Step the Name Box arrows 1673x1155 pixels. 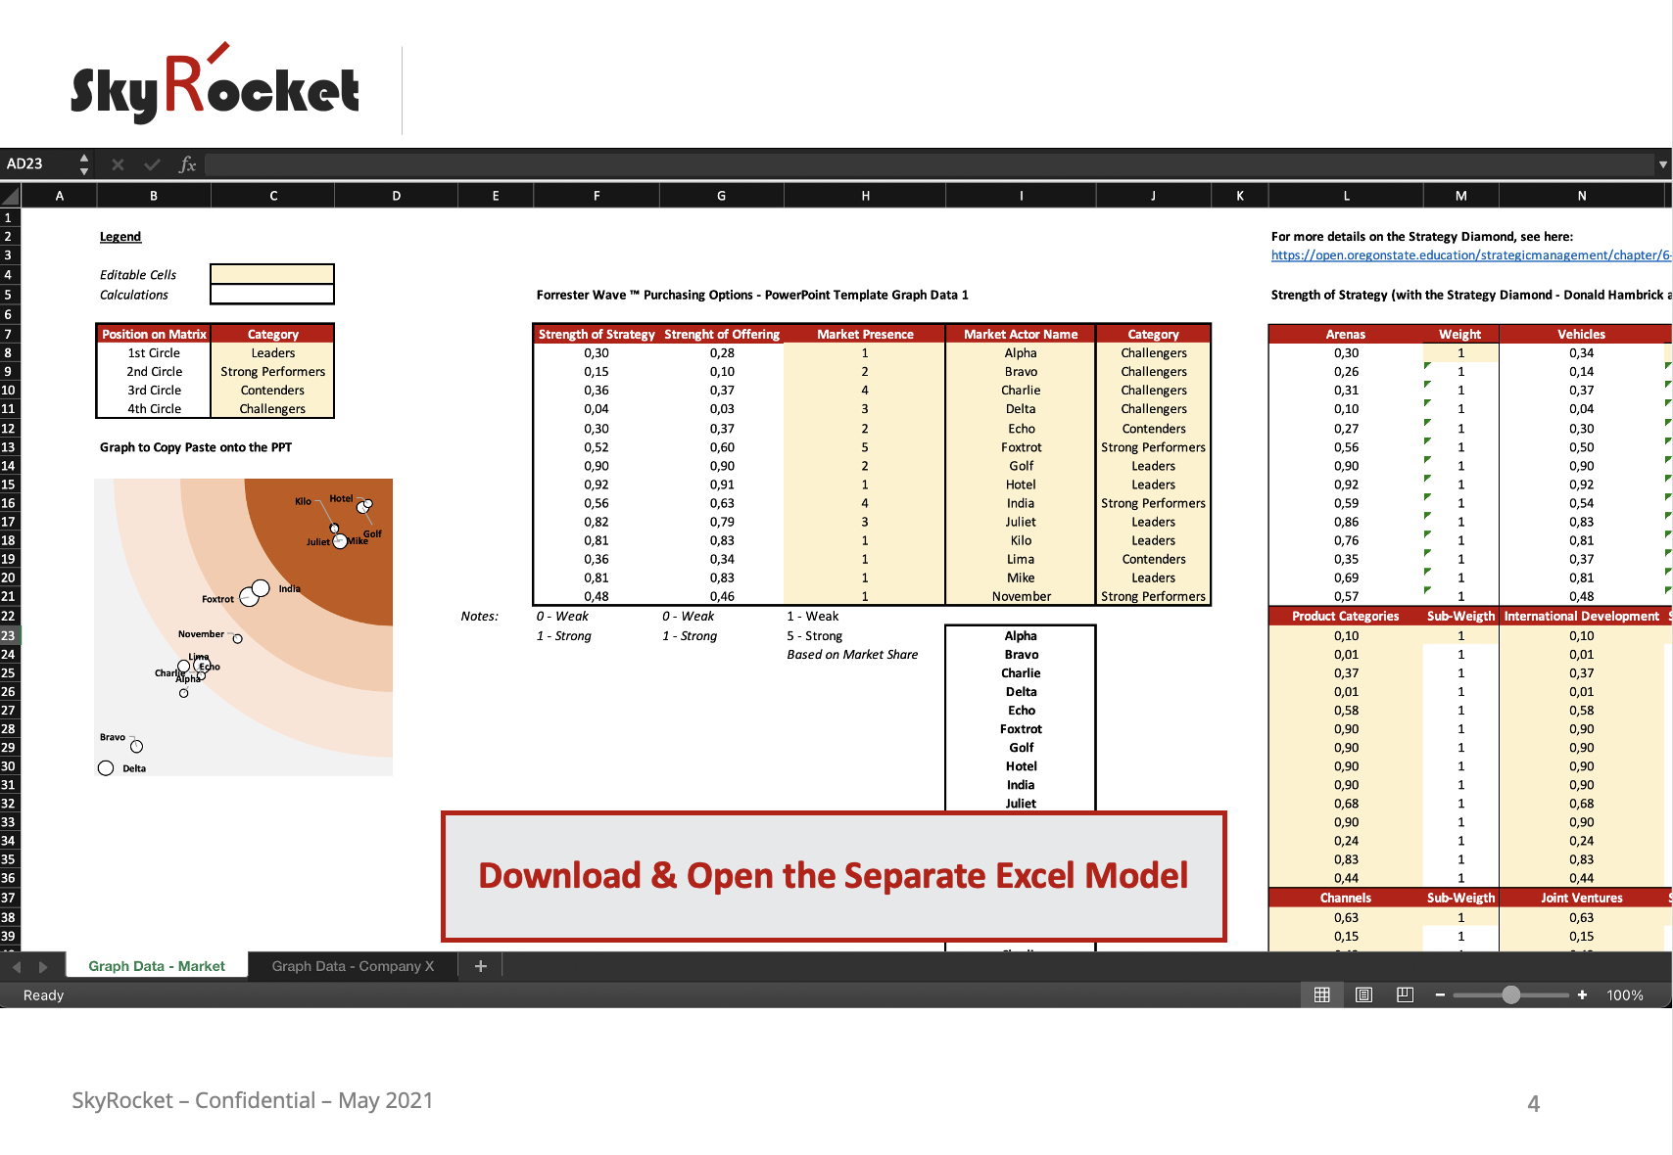[x=84, y=164]
